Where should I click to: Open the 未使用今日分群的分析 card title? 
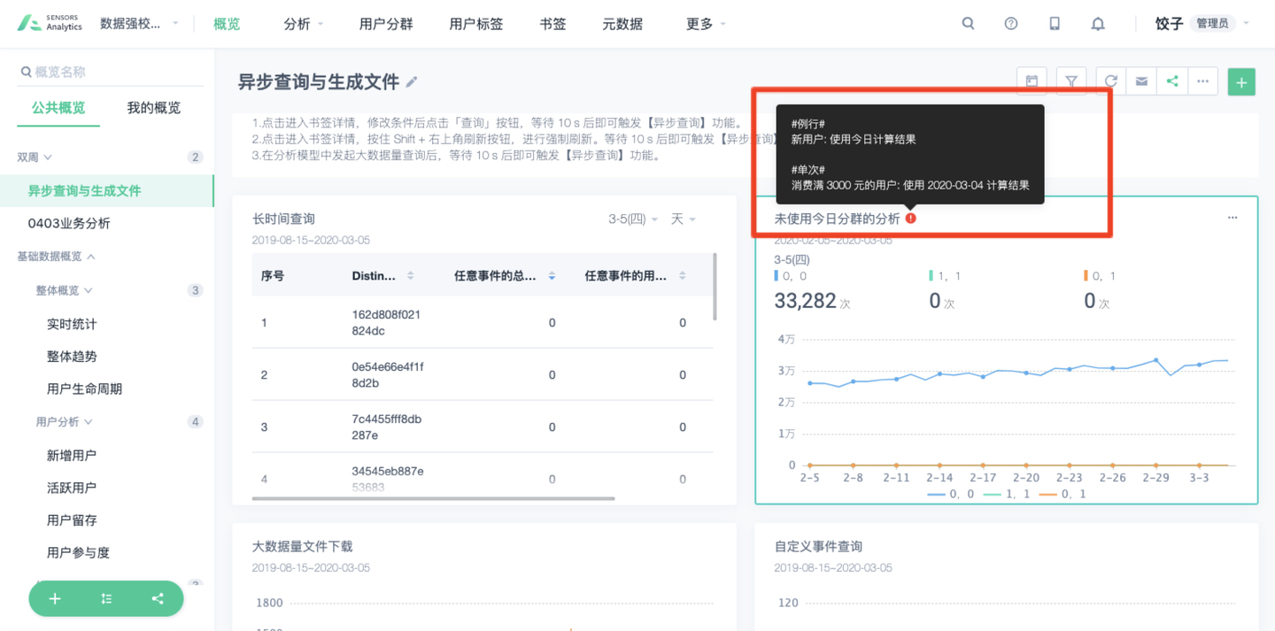click(x=837, y=219)
